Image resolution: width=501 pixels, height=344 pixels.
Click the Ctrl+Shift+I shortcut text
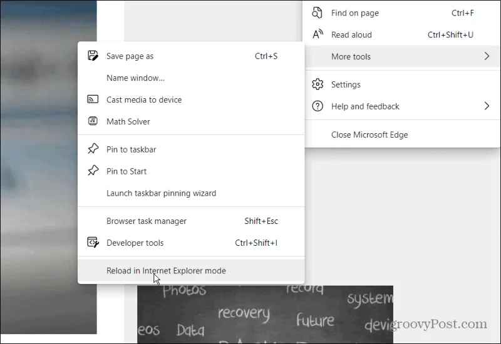(256, 243)
